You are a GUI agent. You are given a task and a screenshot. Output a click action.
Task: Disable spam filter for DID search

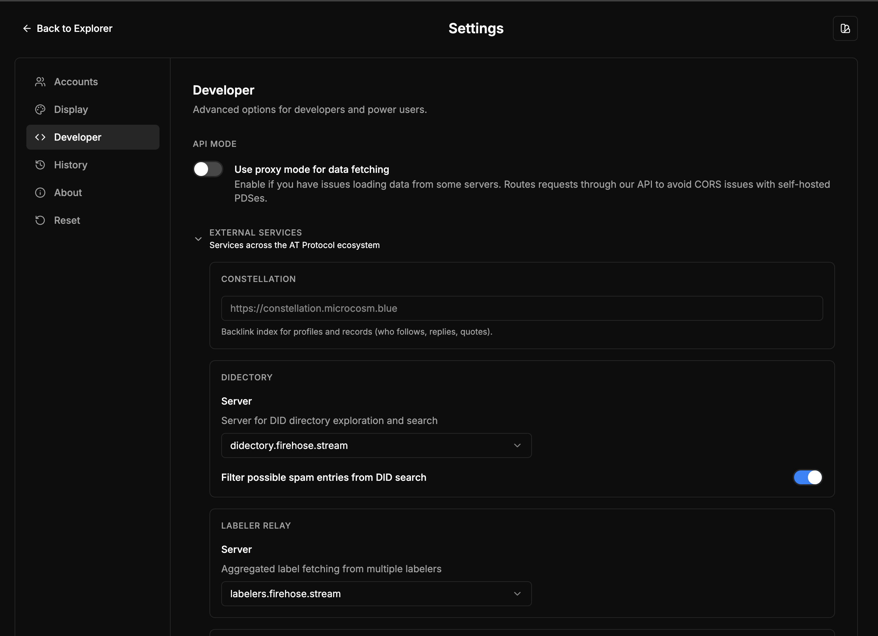[807, 477]
